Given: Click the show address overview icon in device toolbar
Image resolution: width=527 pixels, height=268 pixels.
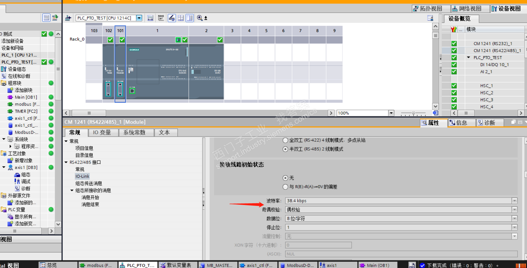Looking at the screenshot, I should coord(150,18).
